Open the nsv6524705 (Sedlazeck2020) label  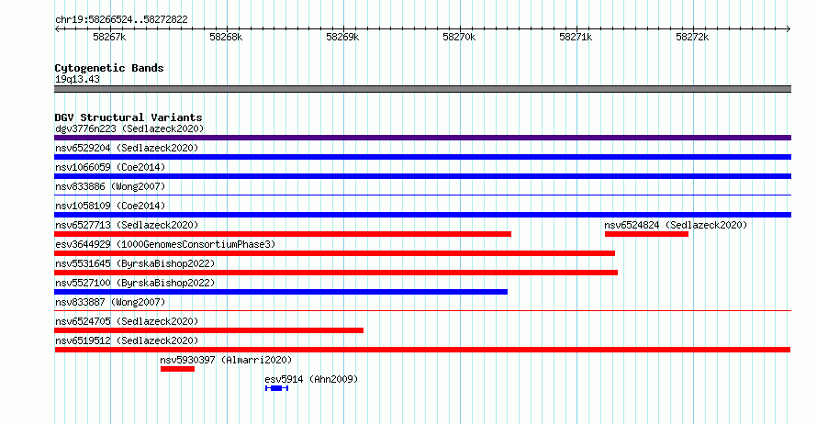[127, 321]
